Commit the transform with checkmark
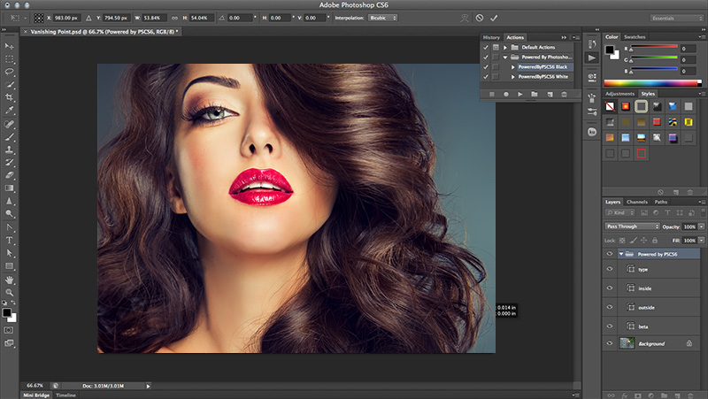 click(x=494, y=18)
